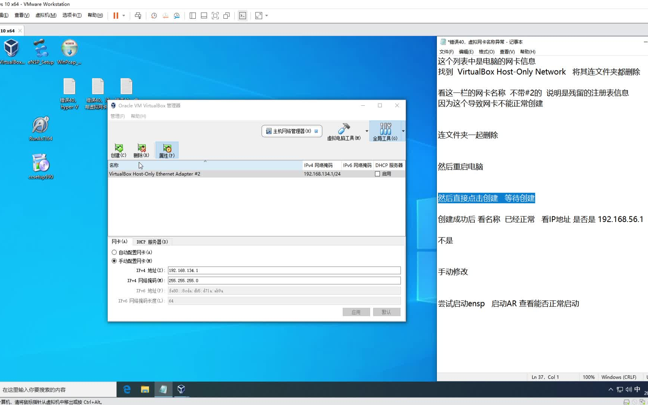
Task: Expand the stretch display dropdown arrow
Action: click(x=267, y=15)
